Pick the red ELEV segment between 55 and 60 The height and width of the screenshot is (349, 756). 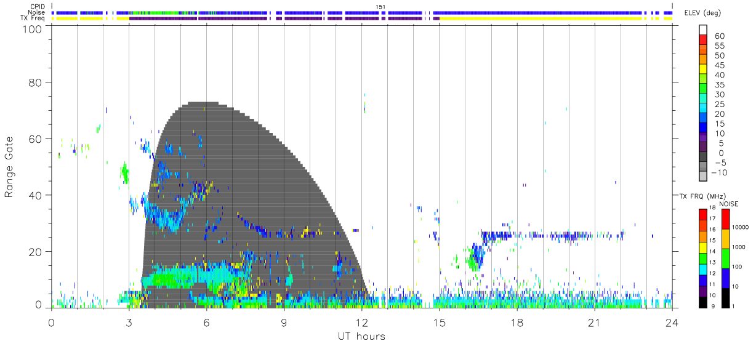[x=703, y=40]
